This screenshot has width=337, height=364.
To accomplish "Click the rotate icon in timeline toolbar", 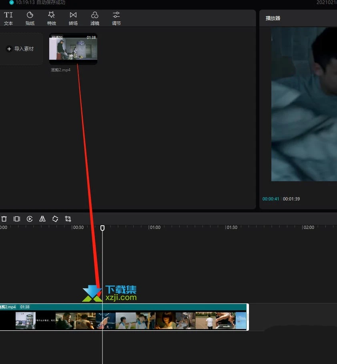I will click(x=55, y=219).
